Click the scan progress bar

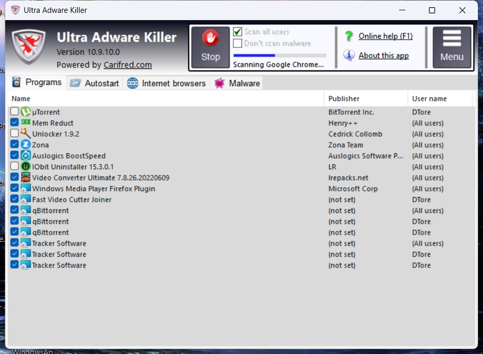pyautogui.click(x=280, y=56)
